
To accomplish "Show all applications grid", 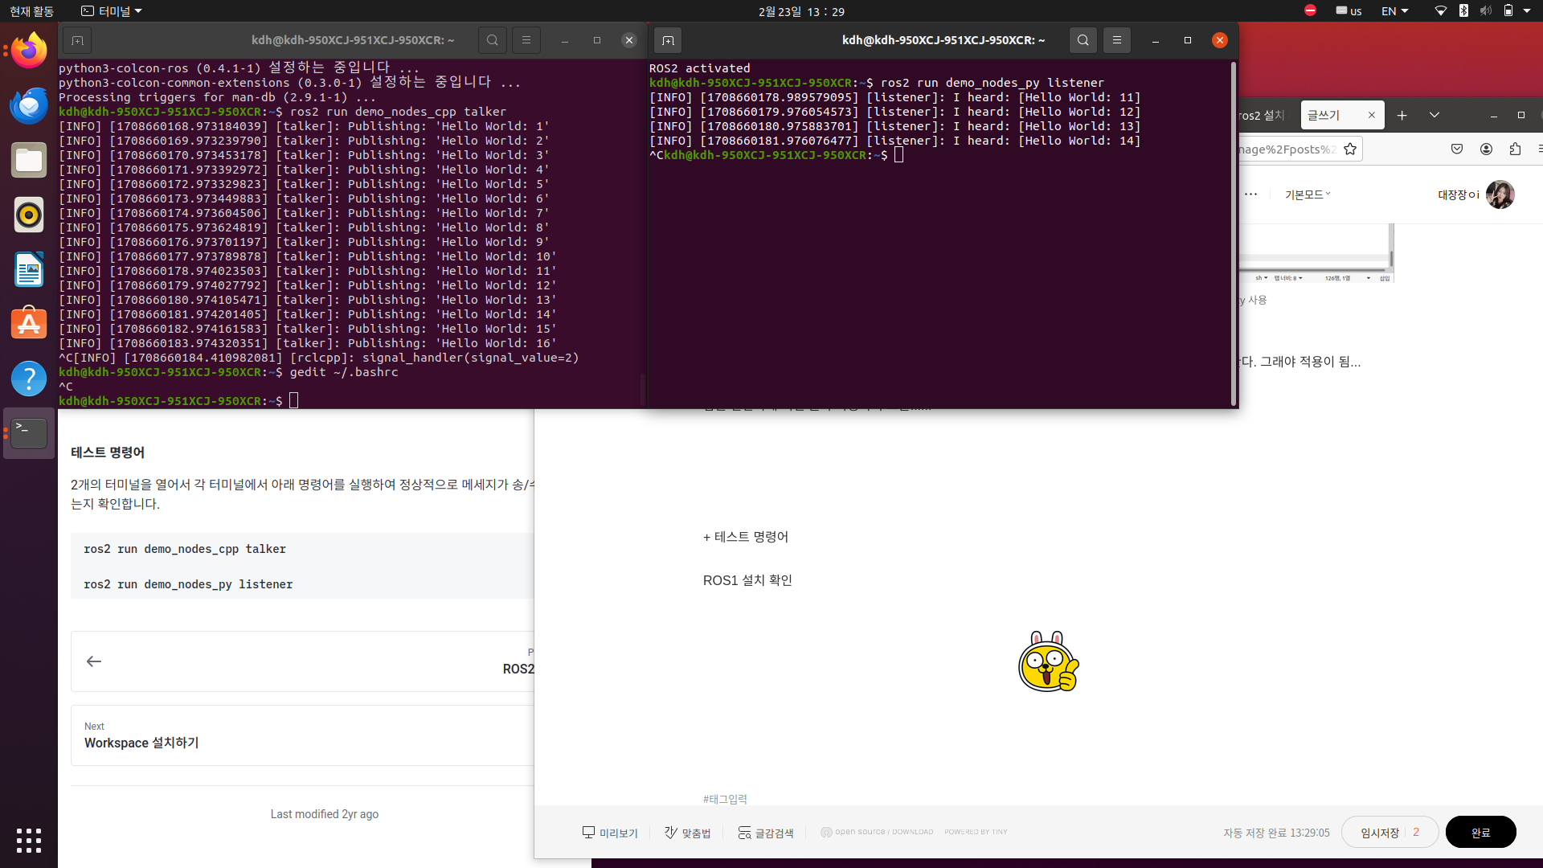I will coord(29,840).
